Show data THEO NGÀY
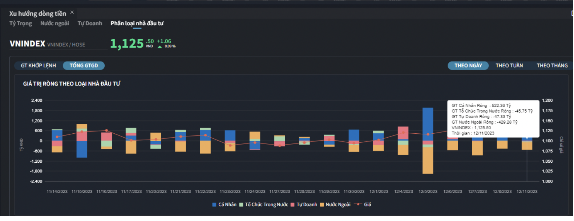The image size is (574, 221). pyautogui.click(x=468, y=66)
